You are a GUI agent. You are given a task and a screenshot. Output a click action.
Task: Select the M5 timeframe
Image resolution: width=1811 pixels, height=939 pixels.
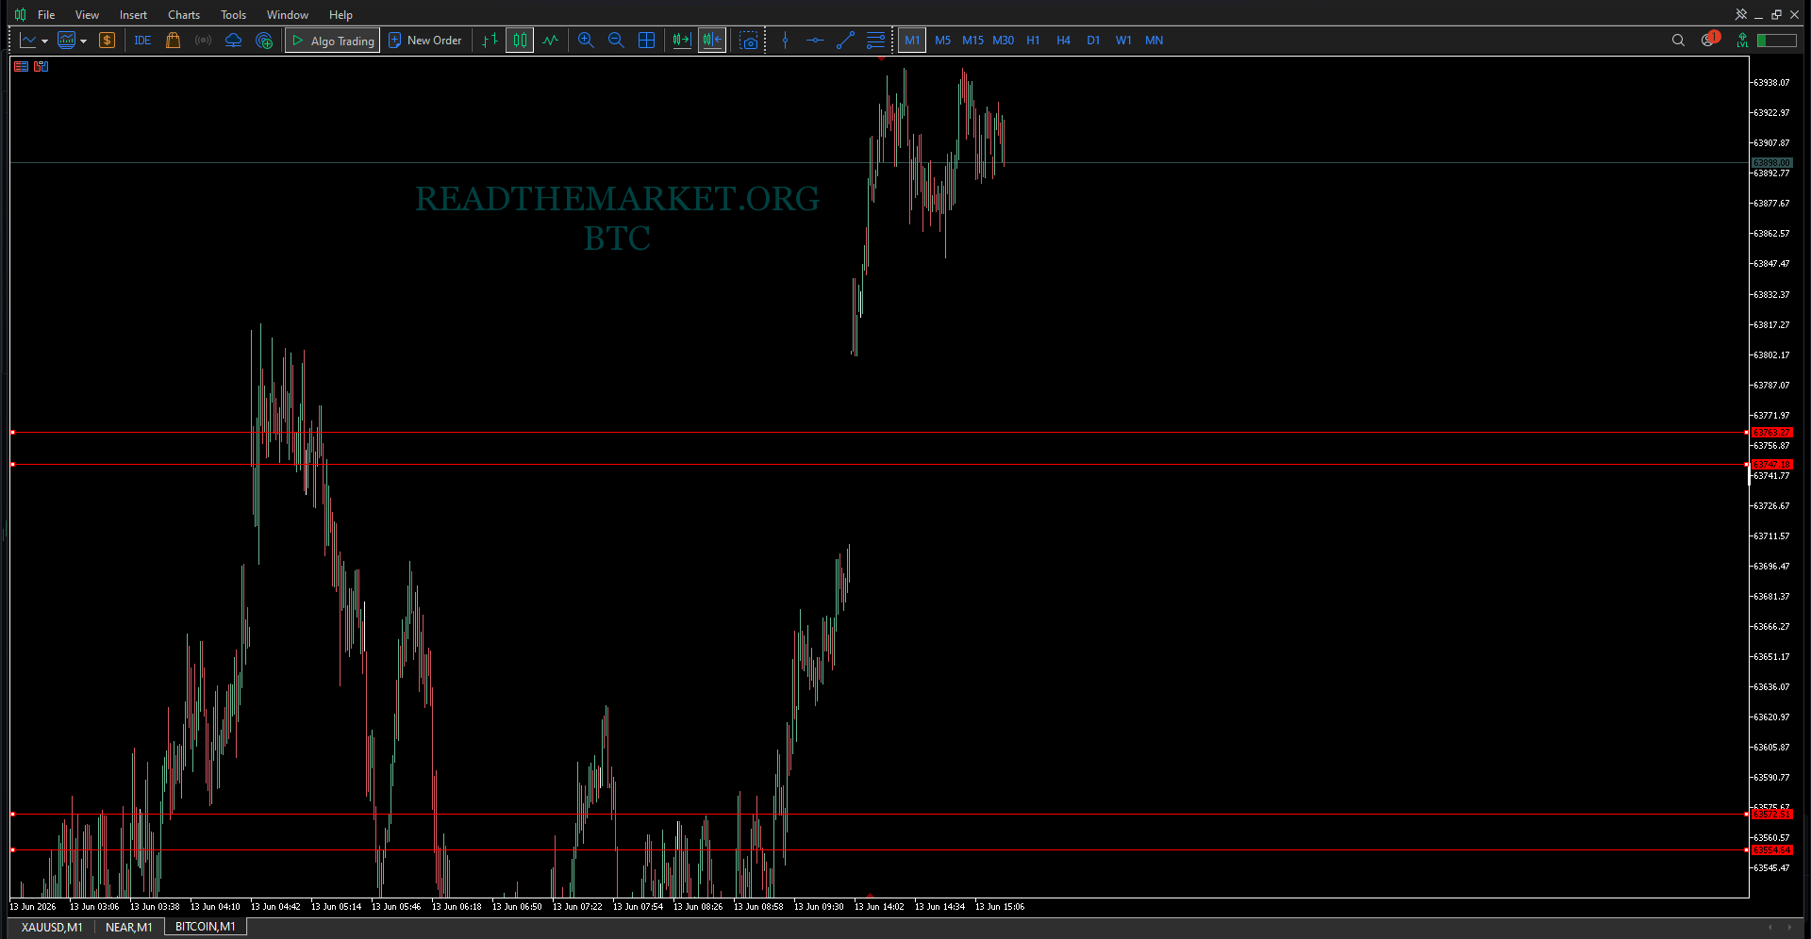tap(942, 41)
